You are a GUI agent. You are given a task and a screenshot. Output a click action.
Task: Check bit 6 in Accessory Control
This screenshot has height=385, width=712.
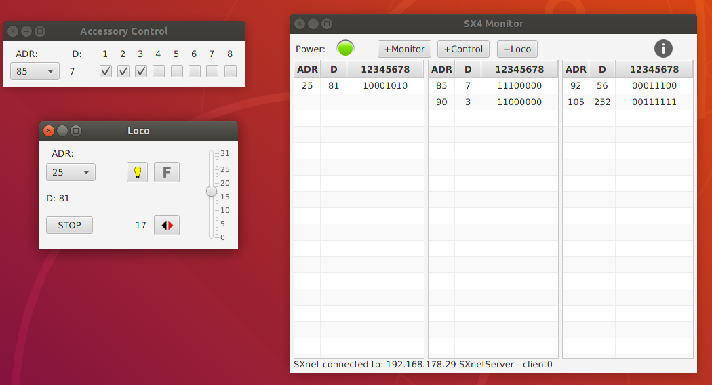[x=195, y=70]
